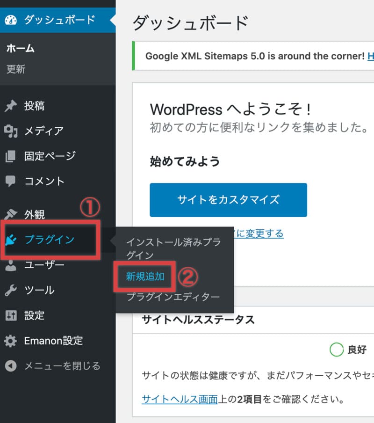Viewport: 374px width, 423px height.
Task: Open the サイトヘルス画面 link
Action: (x=180, y=399)
